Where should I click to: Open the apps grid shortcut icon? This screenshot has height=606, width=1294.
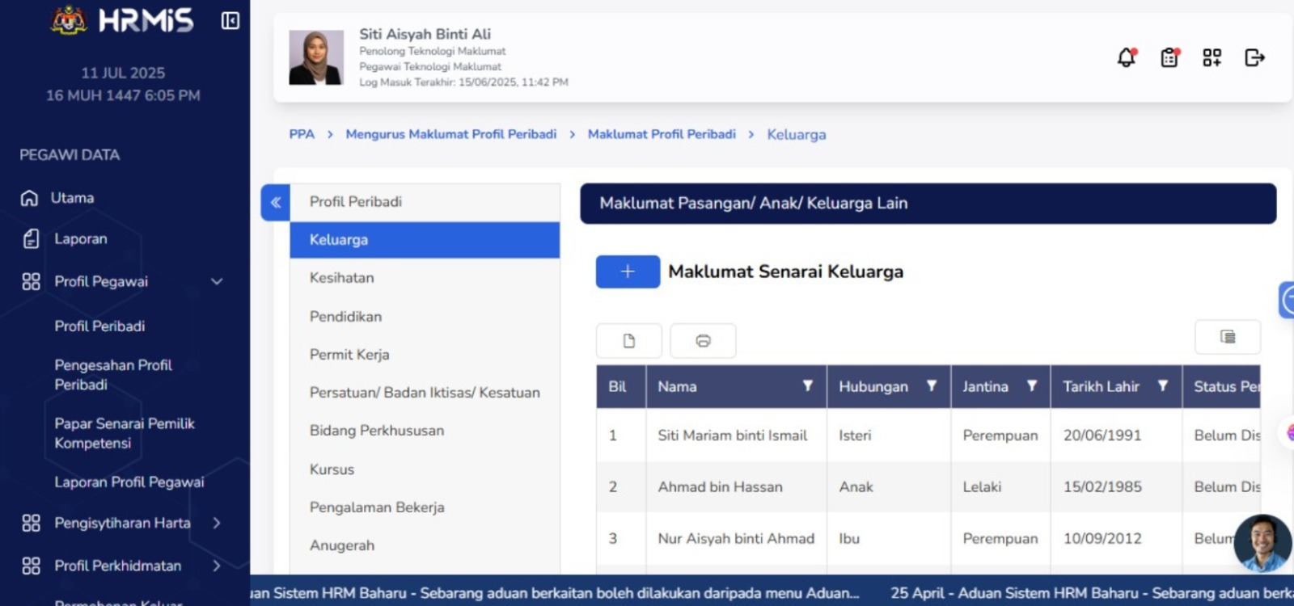1212,57
